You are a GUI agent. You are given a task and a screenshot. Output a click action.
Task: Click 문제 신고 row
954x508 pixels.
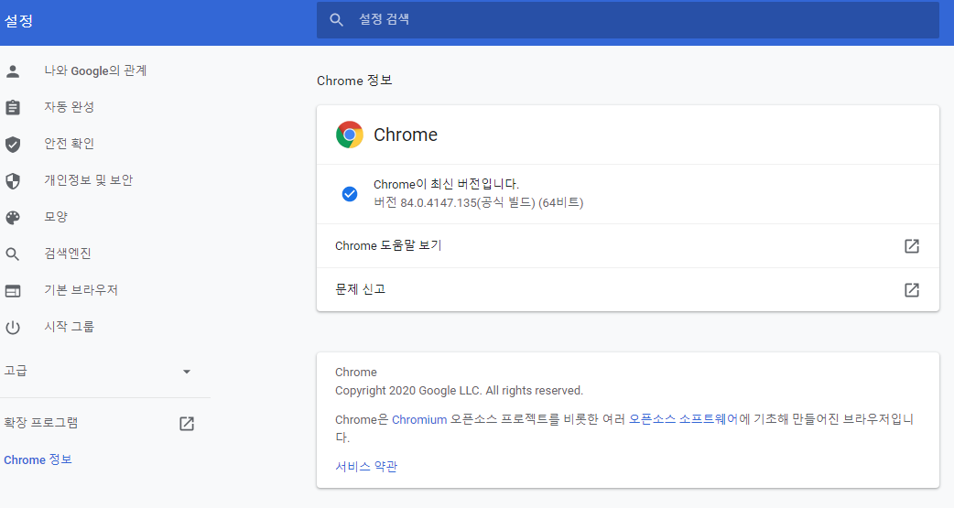point(628,289)
